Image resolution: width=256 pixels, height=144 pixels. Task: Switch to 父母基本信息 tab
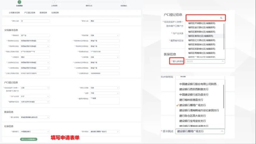pos(14,13)
